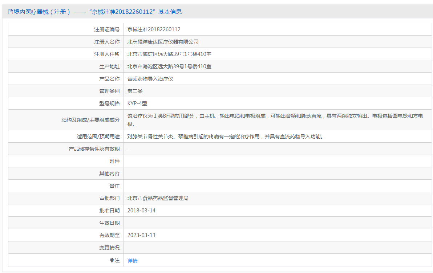
Task: Click the bulb icon beside 注
Action: tap(112, 260)
